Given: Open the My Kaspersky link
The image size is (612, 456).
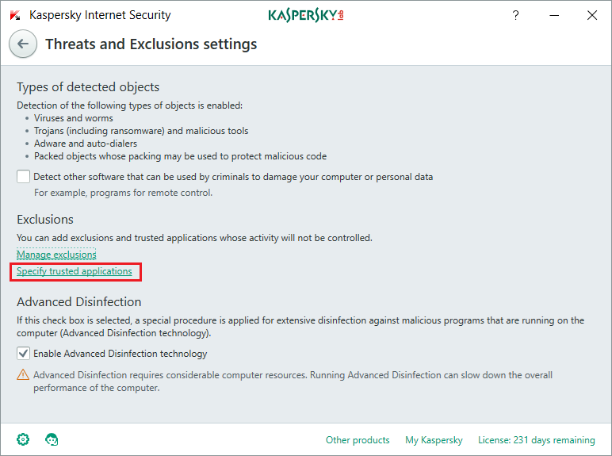Looking at the screenshot, I should (x=434, y=440).
